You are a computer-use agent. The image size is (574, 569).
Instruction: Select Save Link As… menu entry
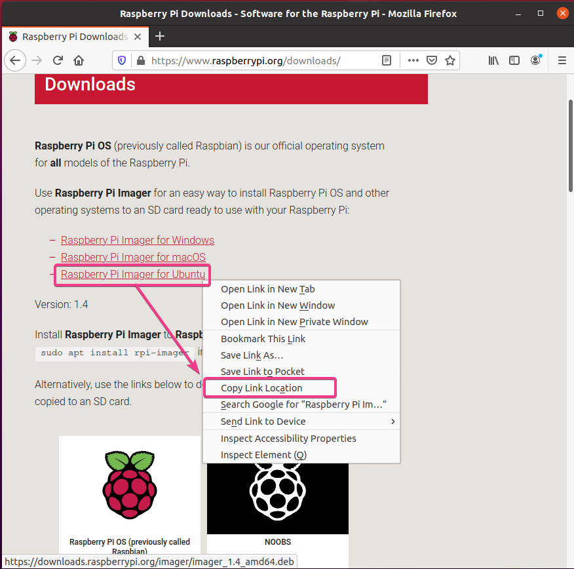coord(252,355)
